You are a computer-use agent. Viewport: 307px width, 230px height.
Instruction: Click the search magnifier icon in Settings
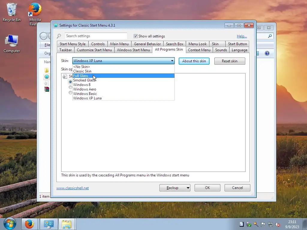(59, 36)
